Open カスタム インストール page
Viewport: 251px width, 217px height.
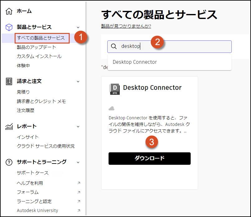click(39, 56)
